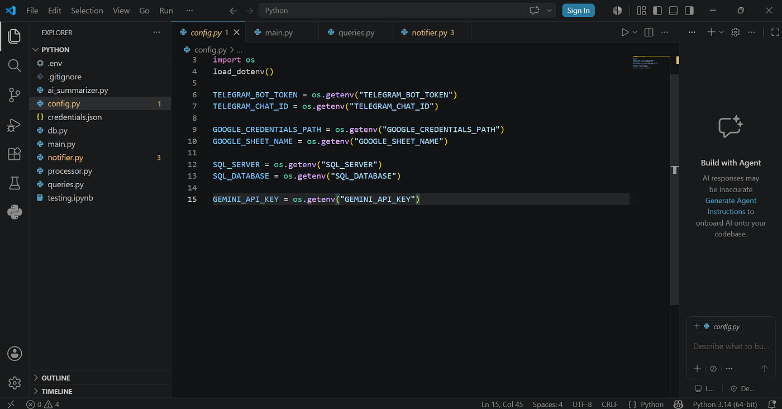The image size is (782, 409).
Task: Click the code minimap preview
Action: (651, 62)
